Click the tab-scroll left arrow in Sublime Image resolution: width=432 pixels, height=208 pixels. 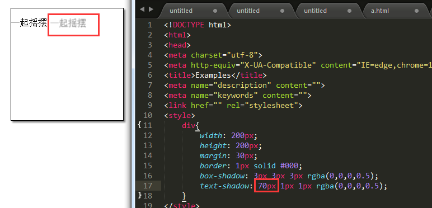(x=142, y=9)
